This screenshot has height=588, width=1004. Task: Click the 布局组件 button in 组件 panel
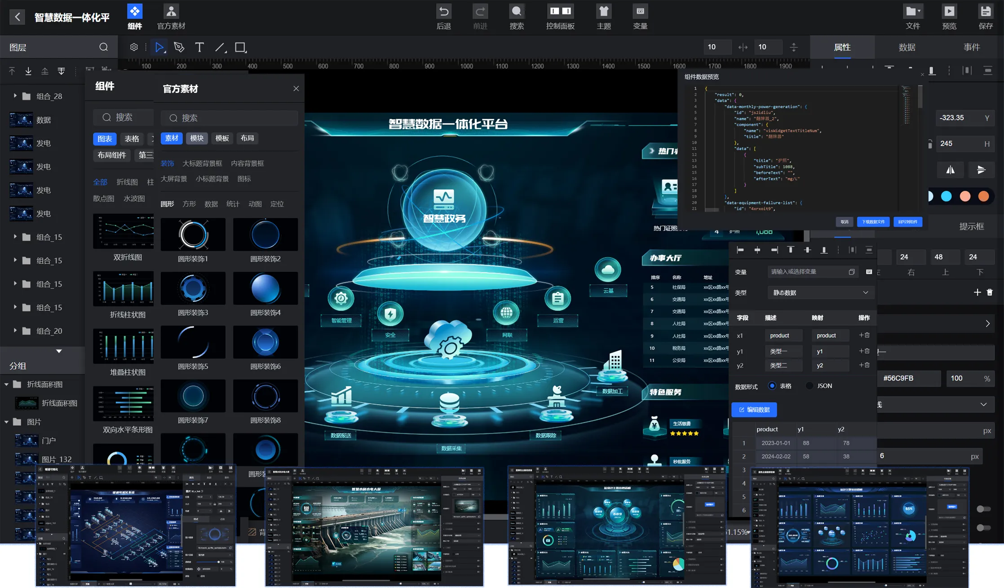[x=112, y=155]
